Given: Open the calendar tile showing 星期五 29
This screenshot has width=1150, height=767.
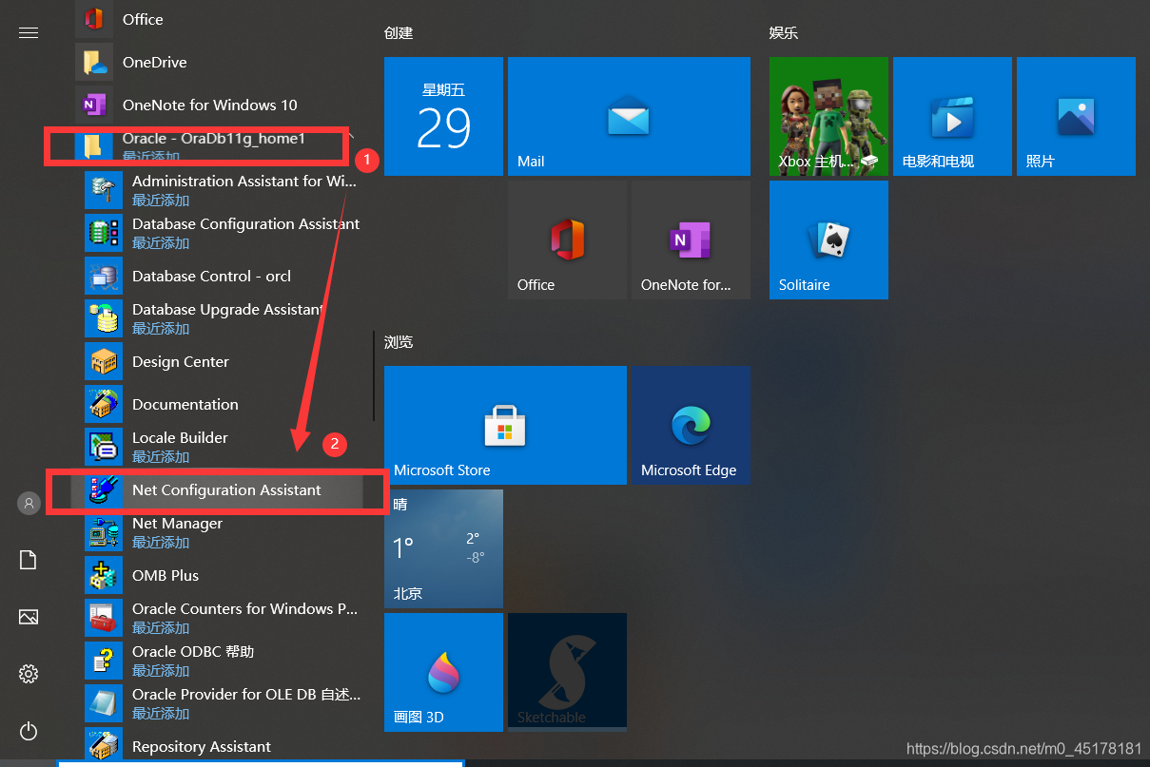Looking at the screenshot, I should point(443,116).
